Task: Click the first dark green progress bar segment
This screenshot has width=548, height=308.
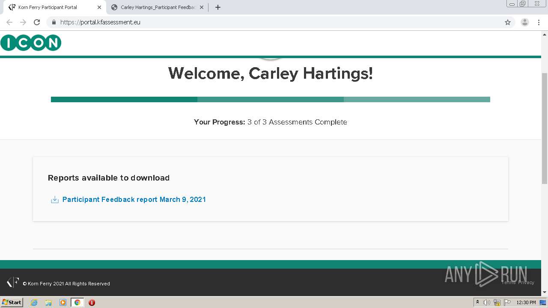Action: (124, 99)
